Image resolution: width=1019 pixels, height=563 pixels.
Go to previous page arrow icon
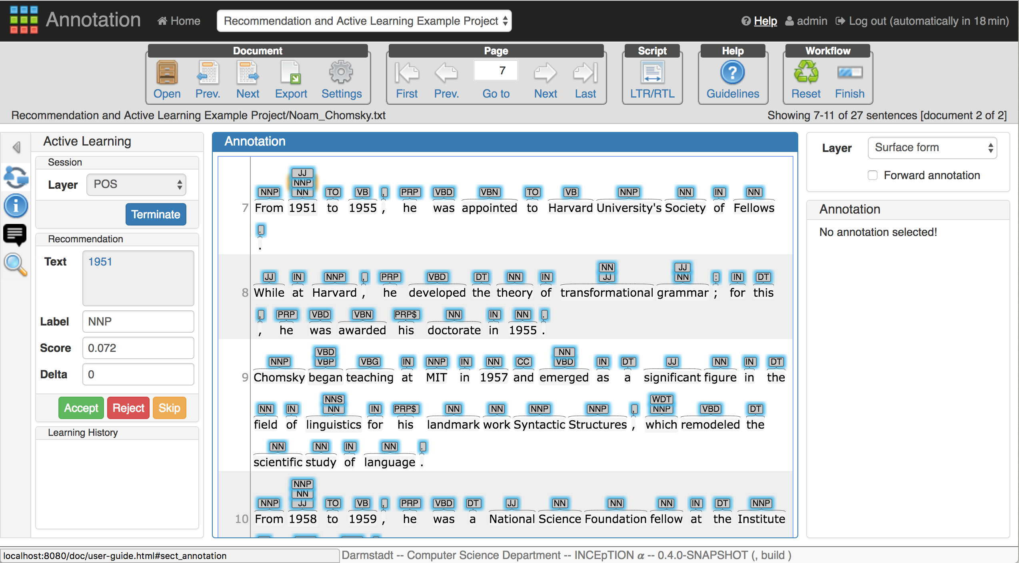446,72
